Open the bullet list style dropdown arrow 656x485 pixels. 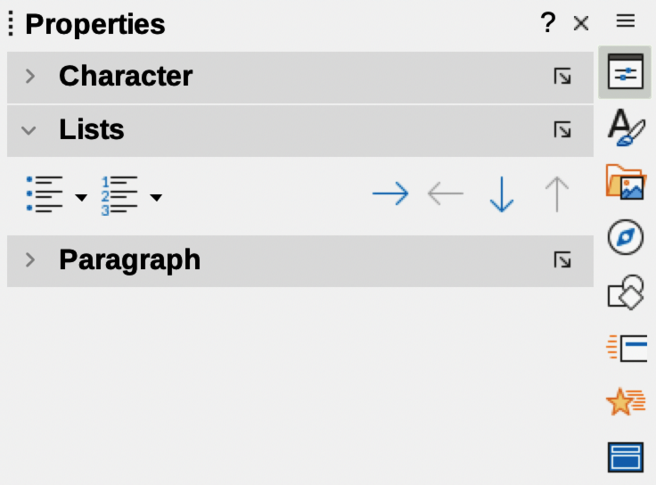pos(81,197)
